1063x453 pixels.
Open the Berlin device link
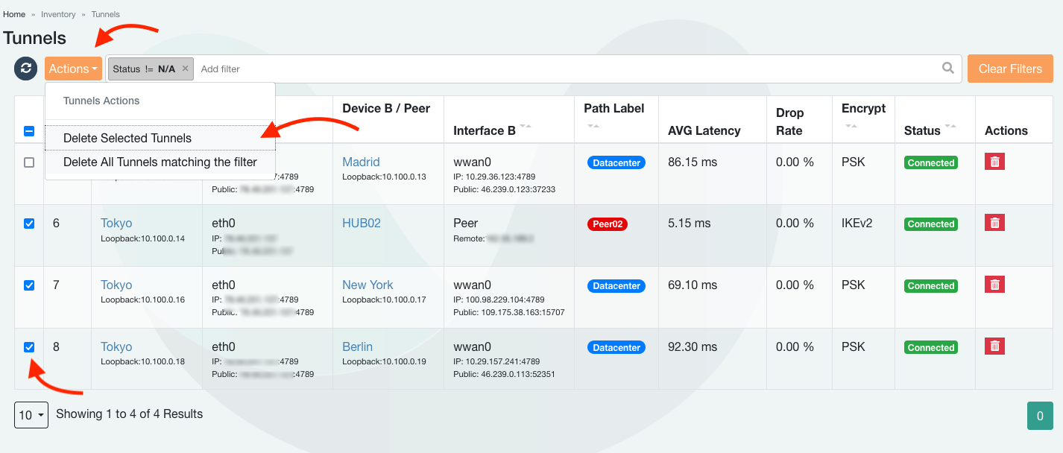coord(357,346)
